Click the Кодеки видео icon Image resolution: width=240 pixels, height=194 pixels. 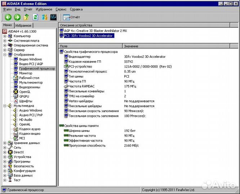(x=16, y=134)
